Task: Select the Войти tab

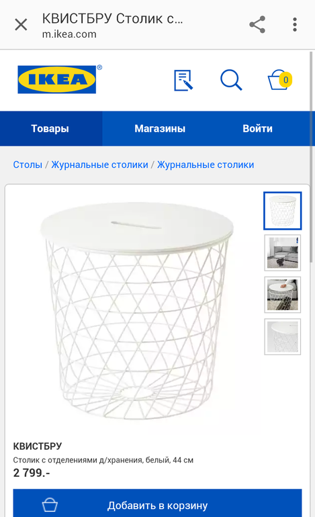Action: click(258, 128)
